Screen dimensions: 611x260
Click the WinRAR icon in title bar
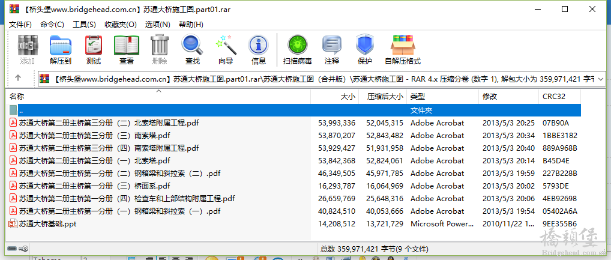14,9
